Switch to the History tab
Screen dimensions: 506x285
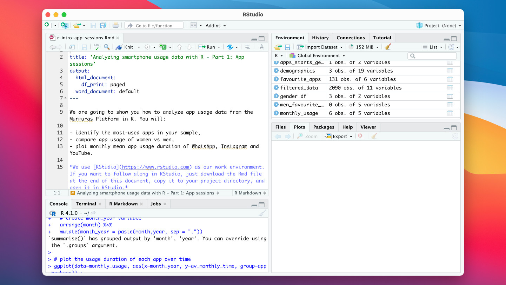pos(320,38)
